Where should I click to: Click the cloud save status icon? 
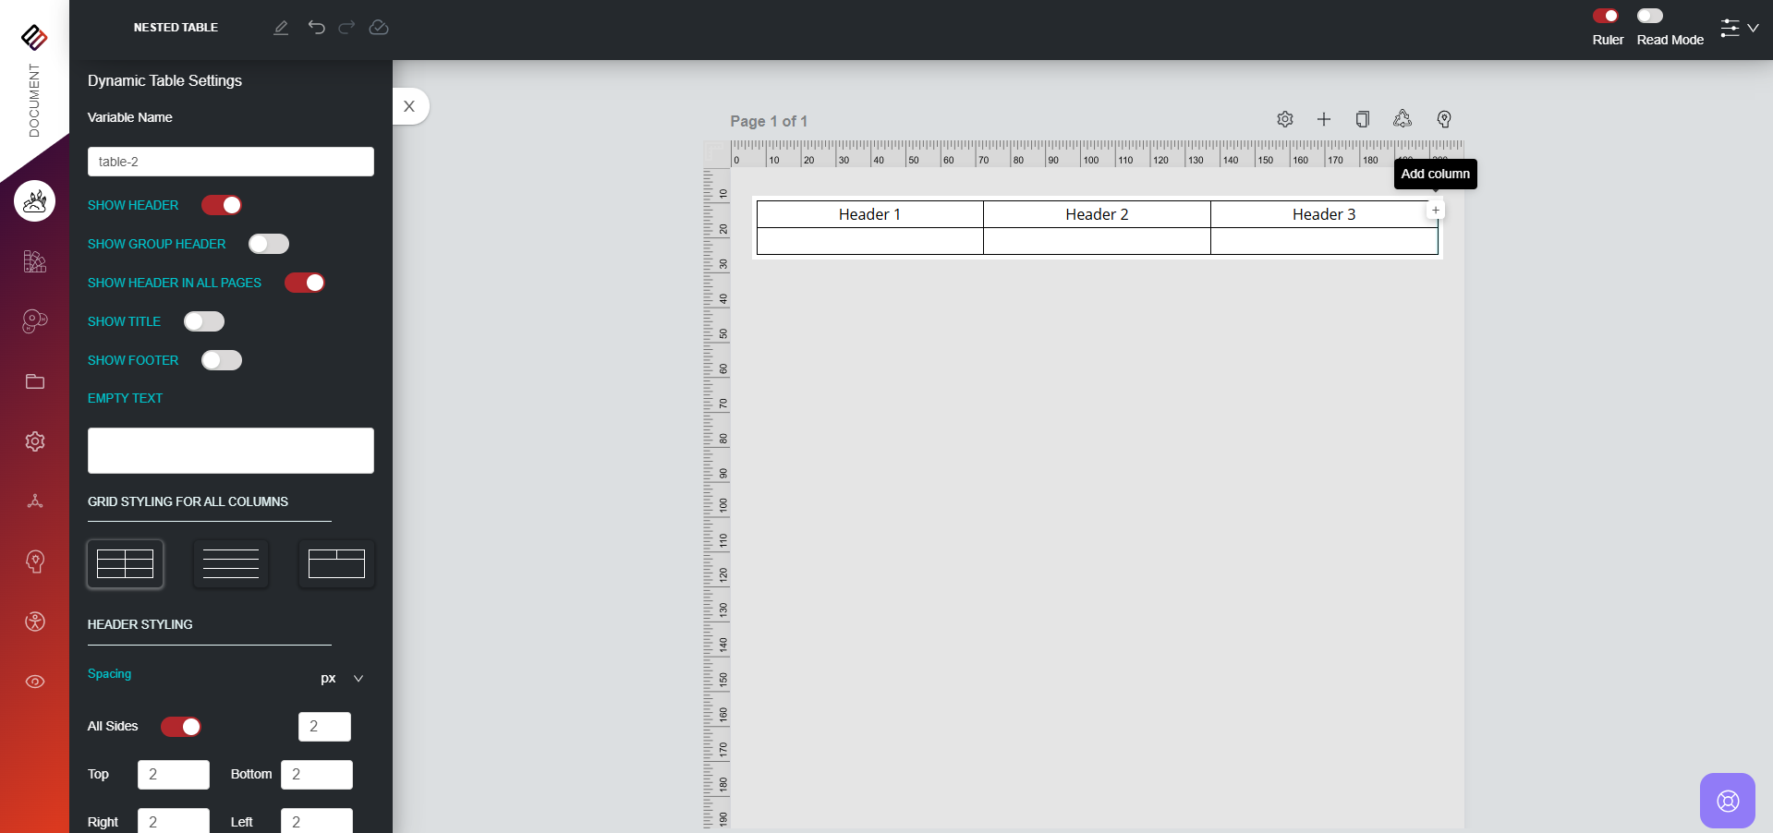coord(379,28)
